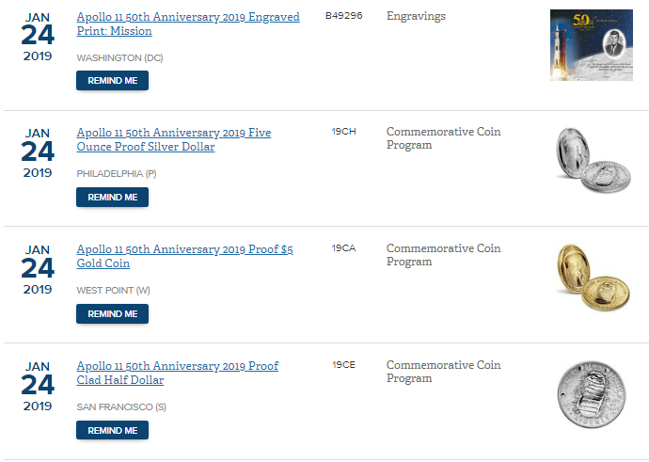
Task: Open the Proof $5 Gold Coin link
Action: [184, 256]
